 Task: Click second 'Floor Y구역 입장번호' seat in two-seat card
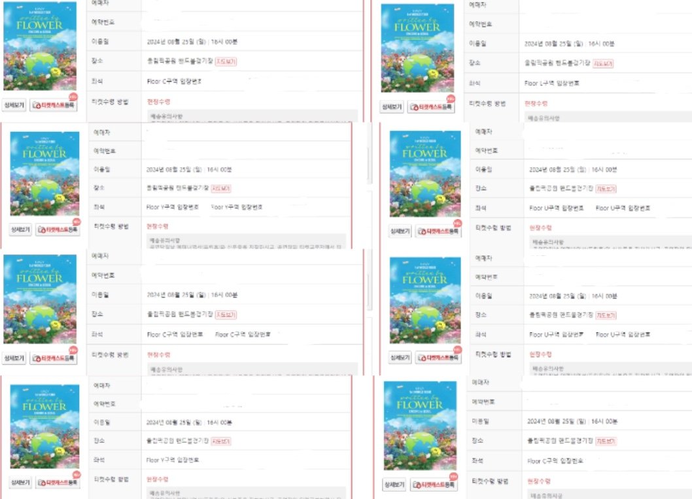[237, 207]
